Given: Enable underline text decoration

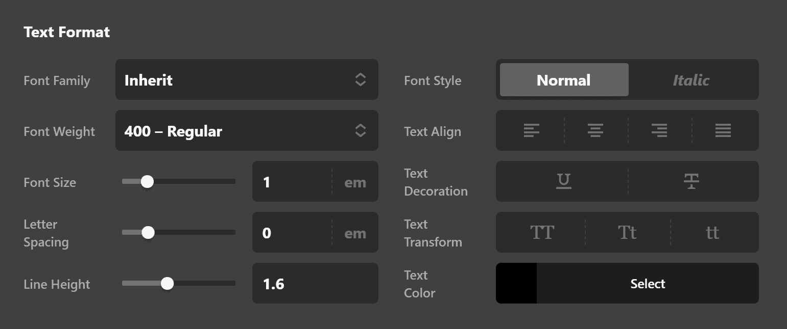Looking at the screenshot, I should coord(563,181).
